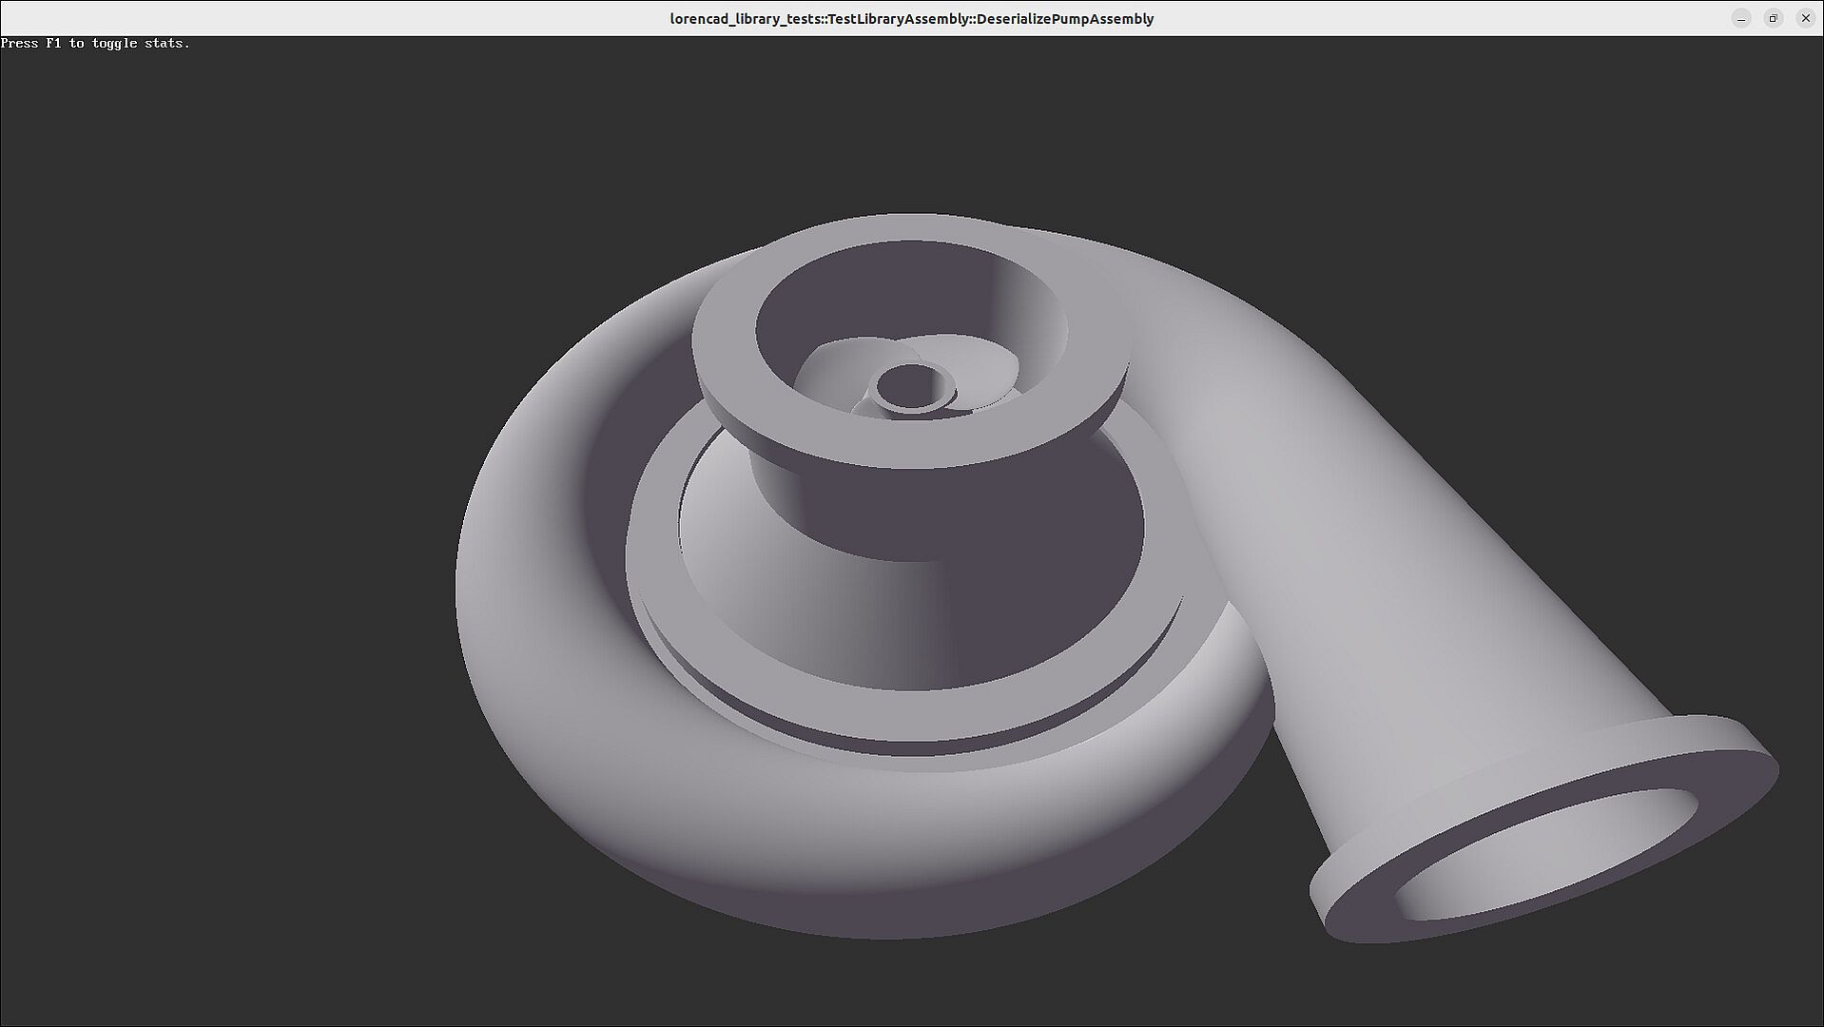Click the 'Press F1 to toggle stats' text
This screenshot has width=1824, height=1027.
pos(95,43)
